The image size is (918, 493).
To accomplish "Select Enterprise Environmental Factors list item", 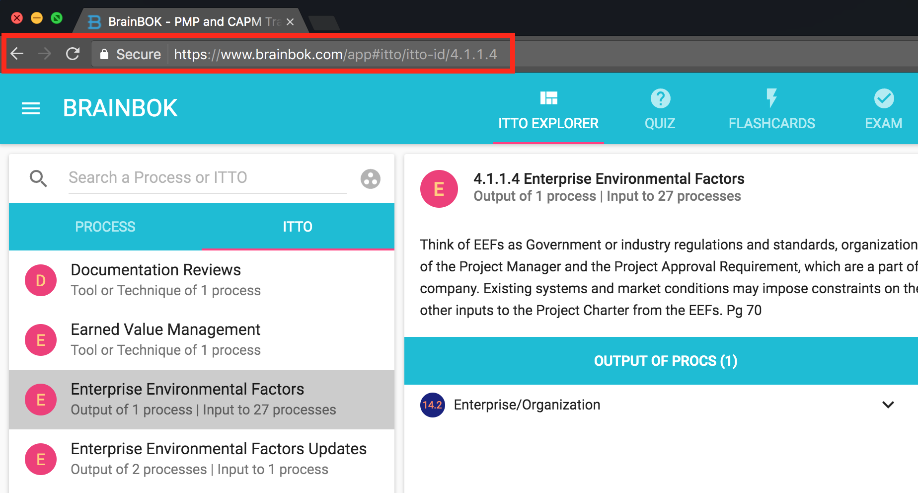I will [202, 400].
